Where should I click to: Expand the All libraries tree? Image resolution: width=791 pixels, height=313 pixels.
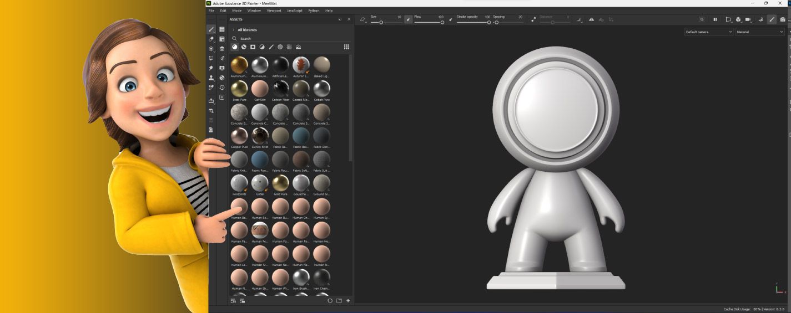(233, 29)
